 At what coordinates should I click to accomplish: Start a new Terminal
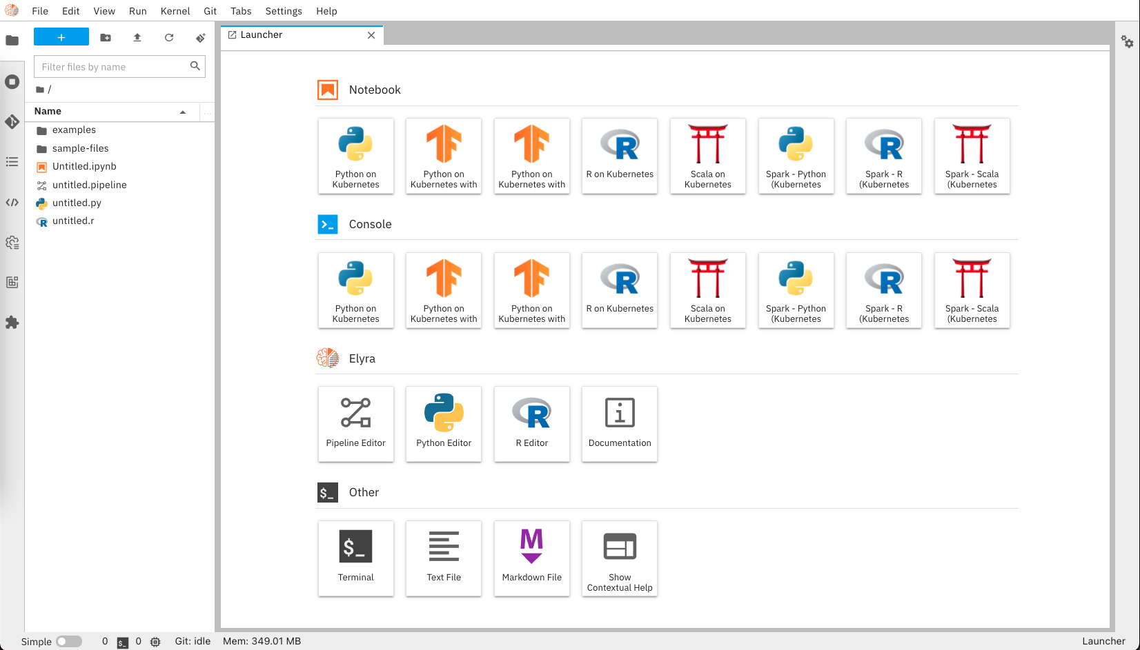click(356, 558)
